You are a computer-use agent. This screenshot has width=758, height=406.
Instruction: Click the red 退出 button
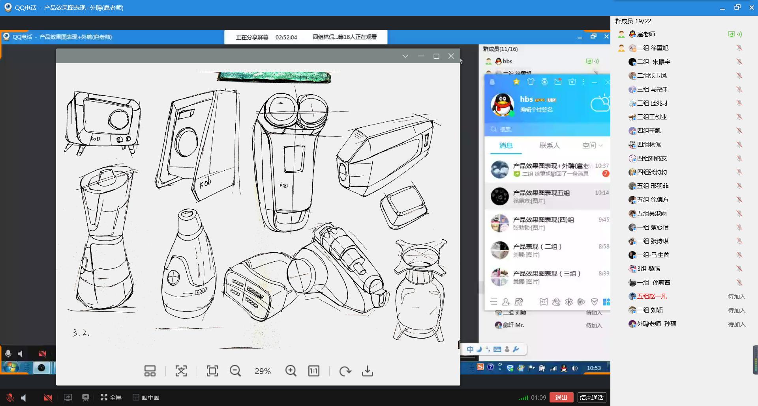[561, 397]
